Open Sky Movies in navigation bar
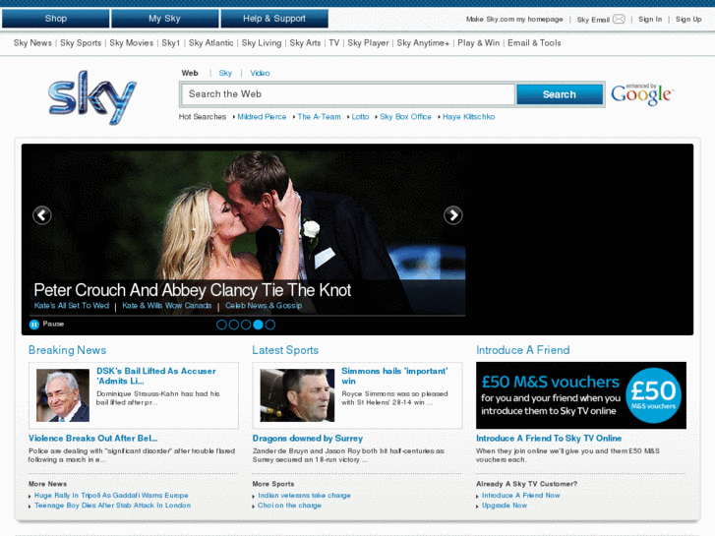Viewport: 715px width, 536px height. [x=132, y=43]
